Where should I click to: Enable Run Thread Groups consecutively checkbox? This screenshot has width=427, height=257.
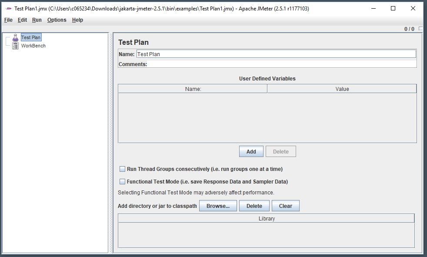click(123, 169)
